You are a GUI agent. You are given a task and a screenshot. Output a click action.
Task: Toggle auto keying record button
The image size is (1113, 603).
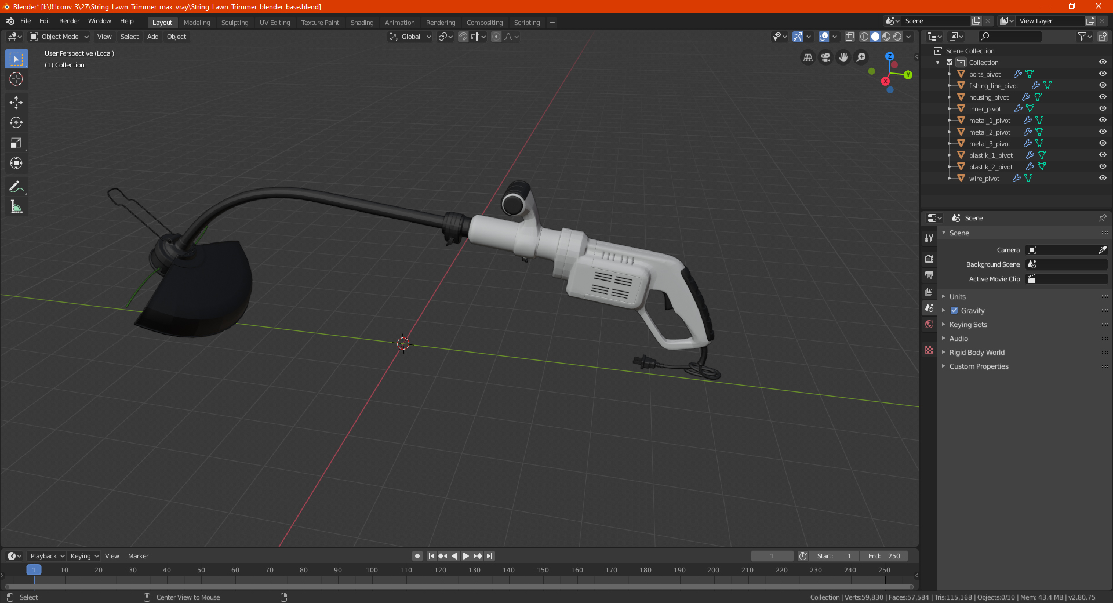coord(417,556)
